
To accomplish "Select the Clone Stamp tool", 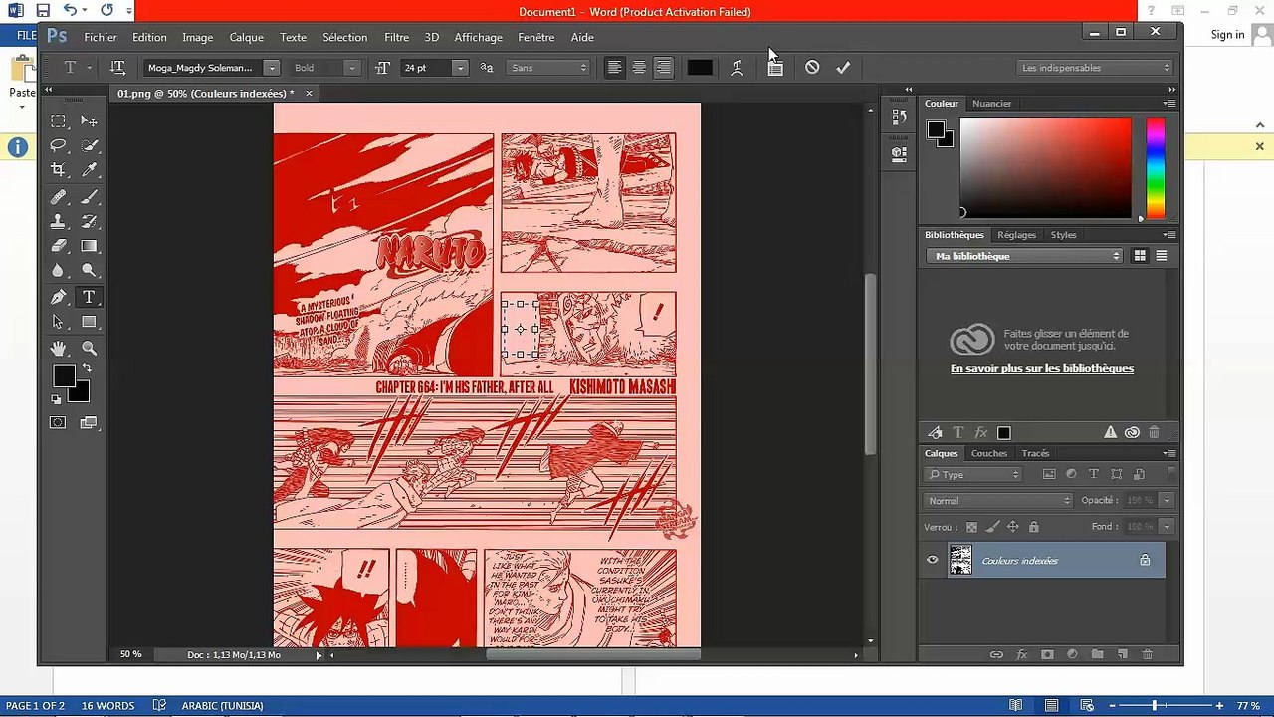I will click(x=59, y=222).
